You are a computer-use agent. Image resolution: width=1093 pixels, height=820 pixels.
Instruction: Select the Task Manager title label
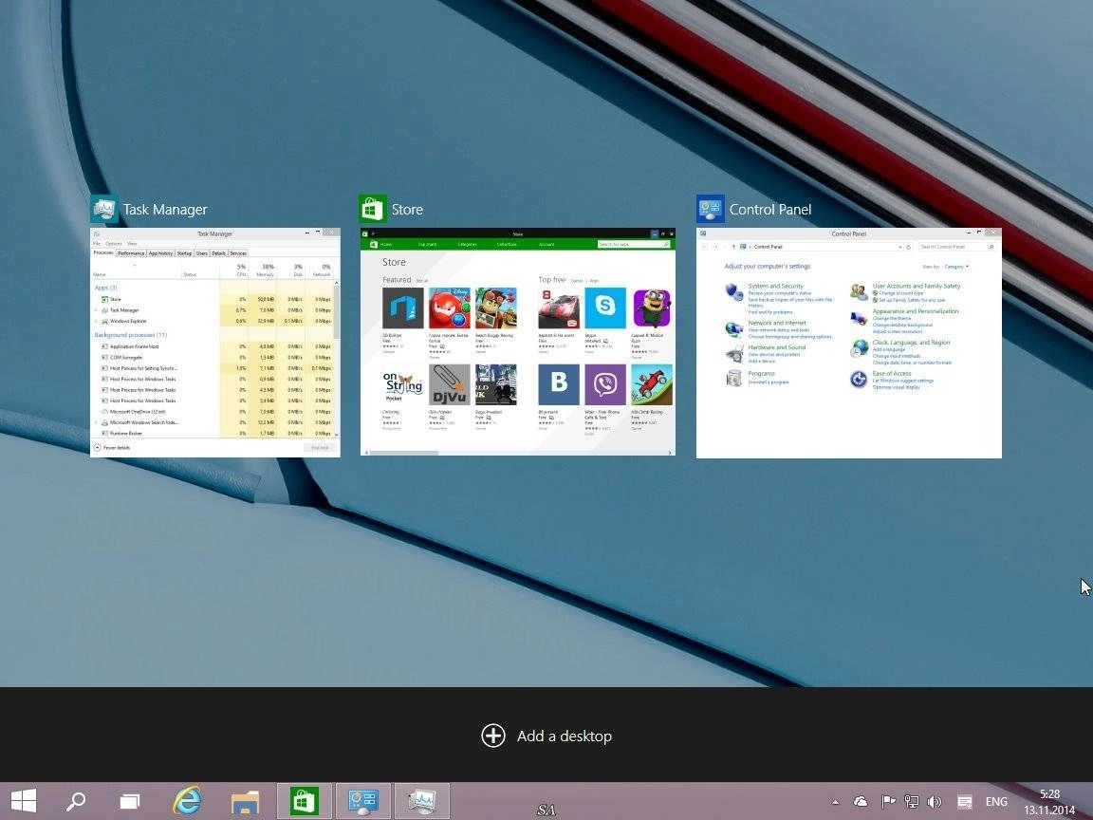[165, 209]
